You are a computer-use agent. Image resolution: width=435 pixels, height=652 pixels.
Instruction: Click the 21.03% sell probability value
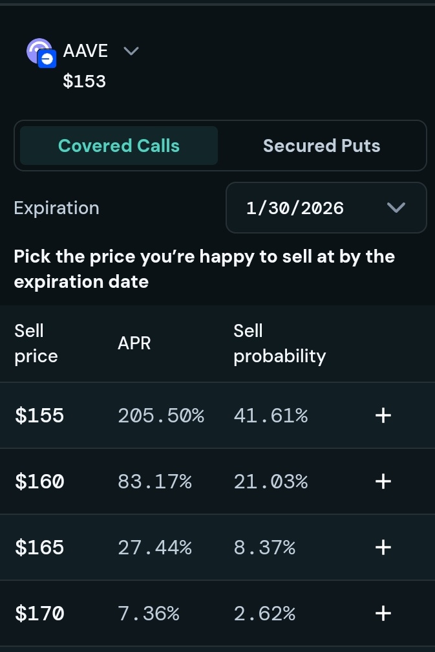coord(271,481)
